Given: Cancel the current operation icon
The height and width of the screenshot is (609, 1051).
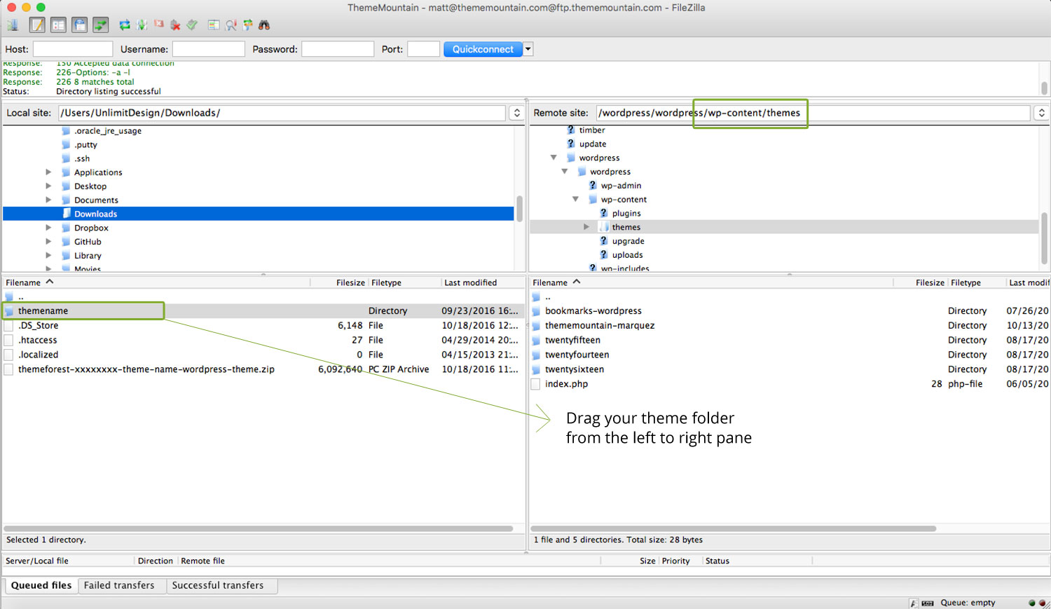Looking at the screenshot, I should (x=159, y=25).
